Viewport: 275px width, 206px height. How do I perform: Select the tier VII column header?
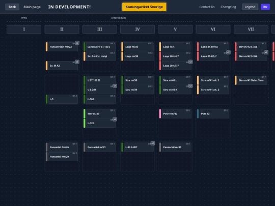coord(251,29)
